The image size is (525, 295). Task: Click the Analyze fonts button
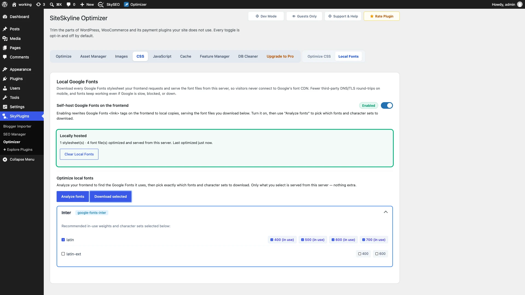pyautogui.click(x=73, y=196)
